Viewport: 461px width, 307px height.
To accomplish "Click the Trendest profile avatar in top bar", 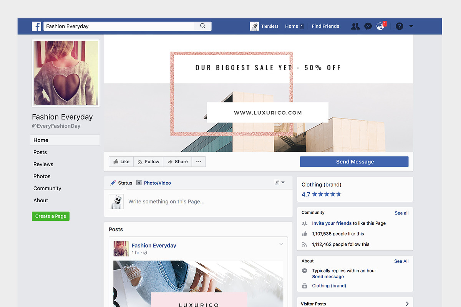I will point(254,26).
